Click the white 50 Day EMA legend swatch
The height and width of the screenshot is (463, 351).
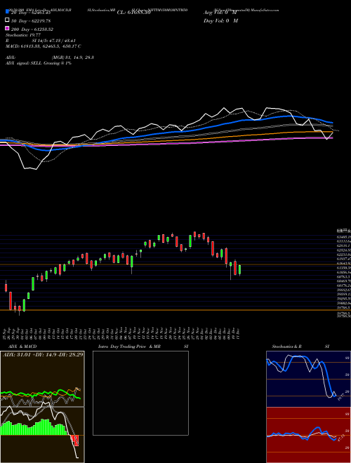click(x=7, y=20)
